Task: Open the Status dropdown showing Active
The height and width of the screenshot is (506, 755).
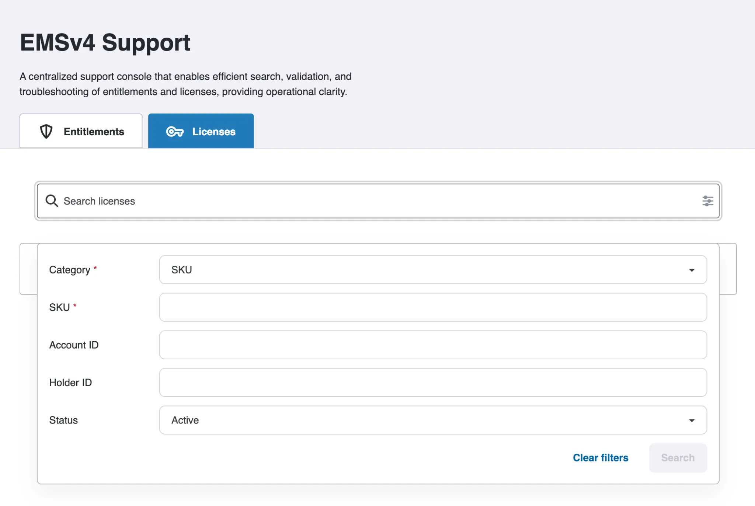Action: pos(433,420)
